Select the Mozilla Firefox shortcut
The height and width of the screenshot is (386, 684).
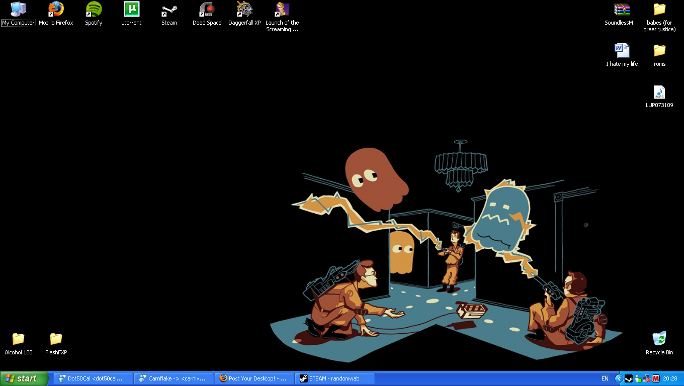56,10
